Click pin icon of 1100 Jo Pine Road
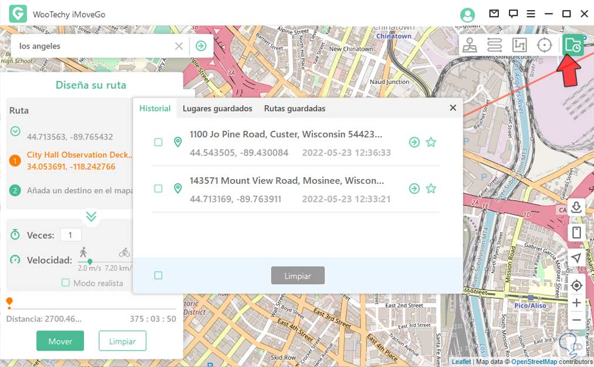Screen dimensions: 594x367 pos(178,142)
